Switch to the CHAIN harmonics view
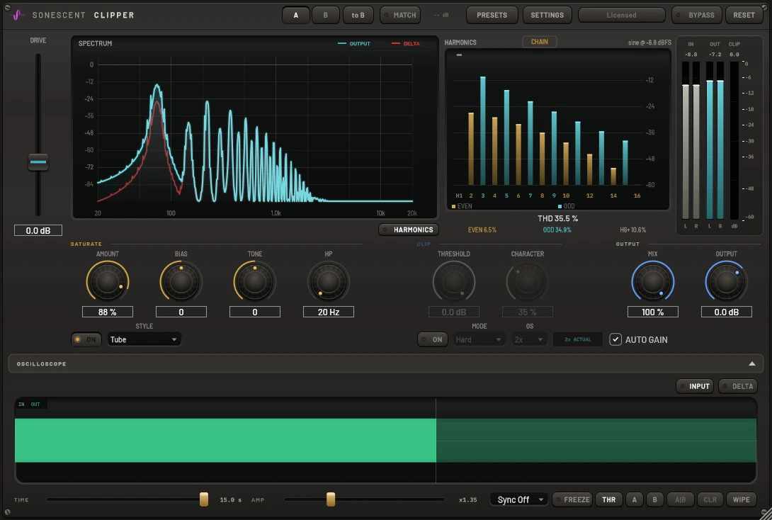This screenshot has width=772, height=520. [539, 42]
